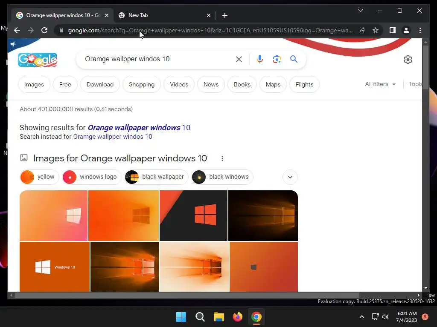
Task: Click the vertical page scrollbar thumb
Action: point(425,67)
